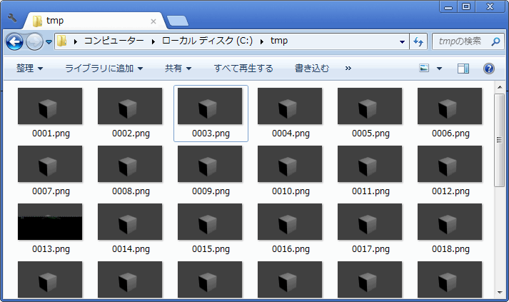This screenshot has width=509, height=302.
Task: Select thumbnail 0004.png
Action: [x=290, y=106]
